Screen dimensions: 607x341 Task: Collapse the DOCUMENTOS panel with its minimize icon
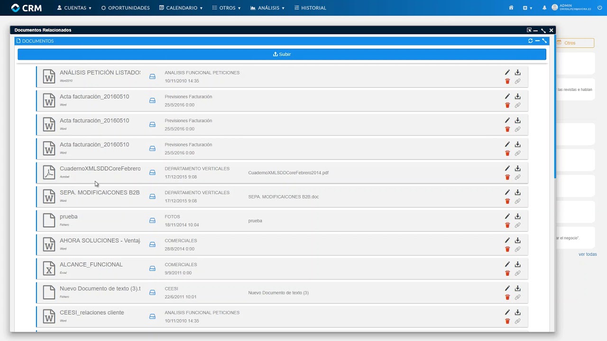(x=537, y=41)
